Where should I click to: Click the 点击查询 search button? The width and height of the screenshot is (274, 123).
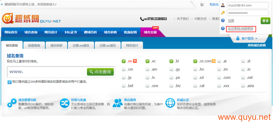click(x=100, y=72)
